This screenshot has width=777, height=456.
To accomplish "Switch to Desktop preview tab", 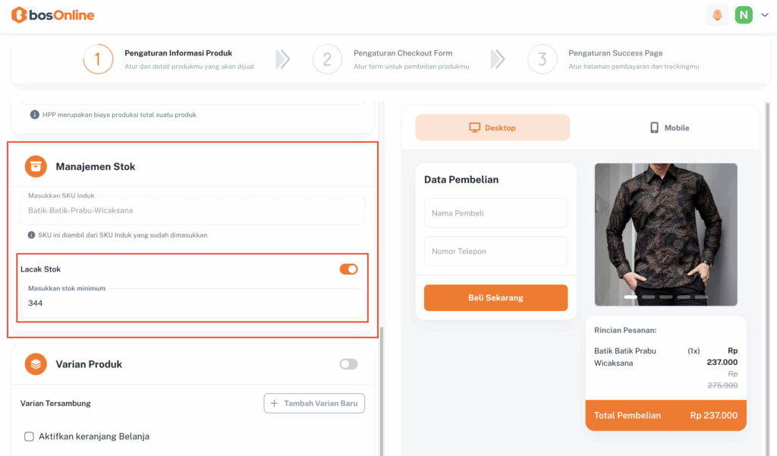I will tap(492, 127).
